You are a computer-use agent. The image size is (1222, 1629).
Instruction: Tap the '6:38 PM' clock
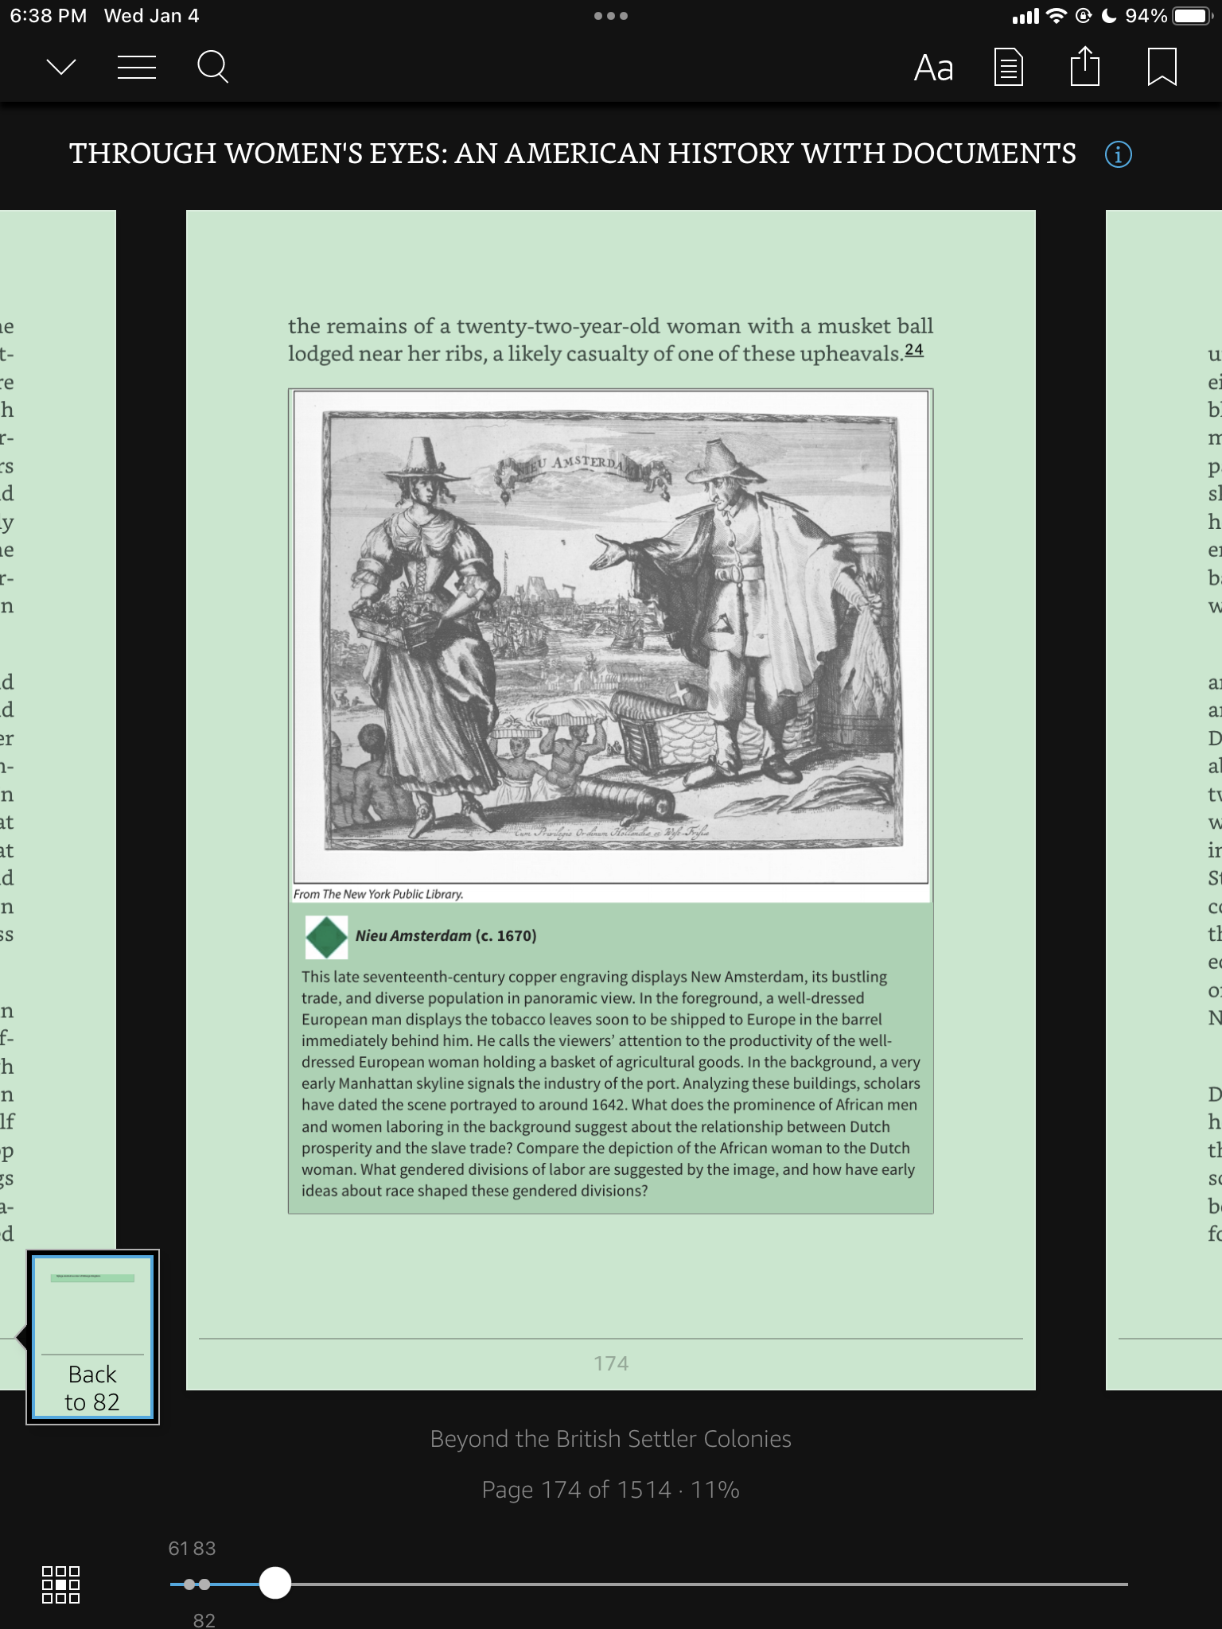click(49, 16)
